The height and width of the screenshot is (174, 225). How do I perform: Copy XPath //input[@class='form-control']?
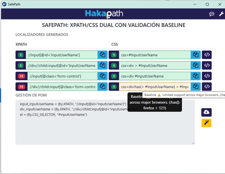(x=102, y=76)
